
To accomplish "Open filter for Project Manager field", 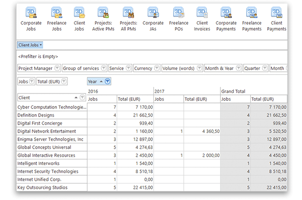I will [x=57, y=68].
